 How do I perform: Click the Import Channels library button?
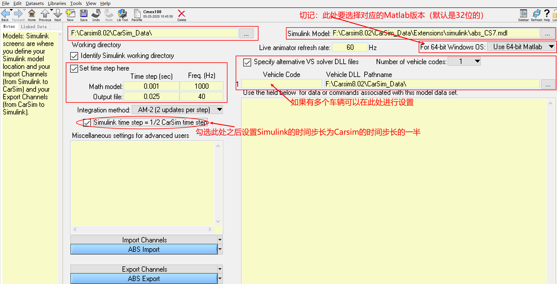pos(144,240)
